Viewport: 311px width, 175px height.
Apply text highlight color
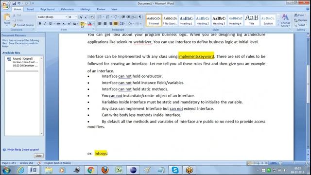click(82, 24)
